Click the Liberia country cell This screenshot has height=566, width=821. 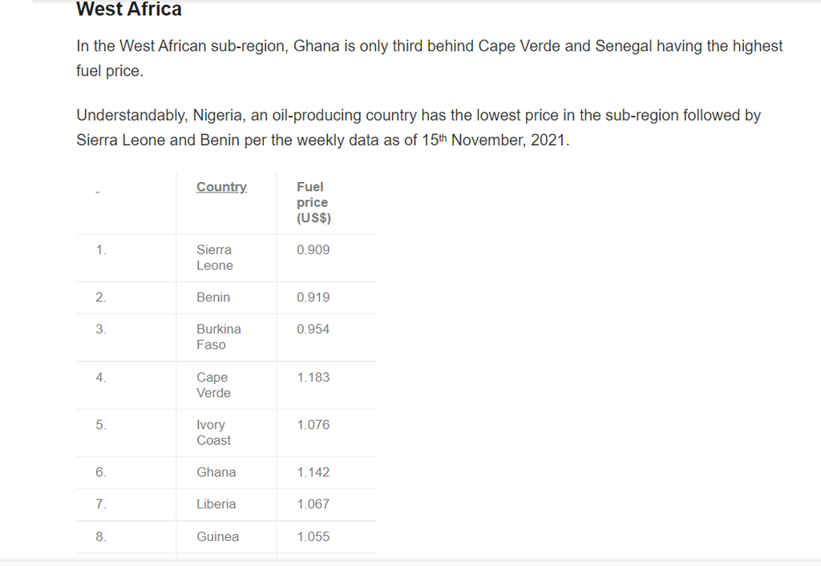tap(216, 504)
